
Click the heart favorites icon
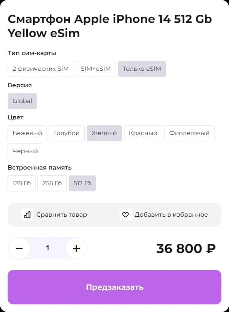click(126, 215)
